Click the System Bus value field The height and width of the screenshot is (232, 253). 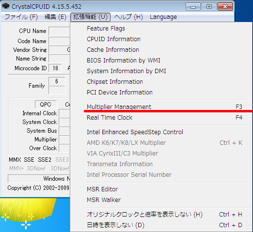[64, 131]
